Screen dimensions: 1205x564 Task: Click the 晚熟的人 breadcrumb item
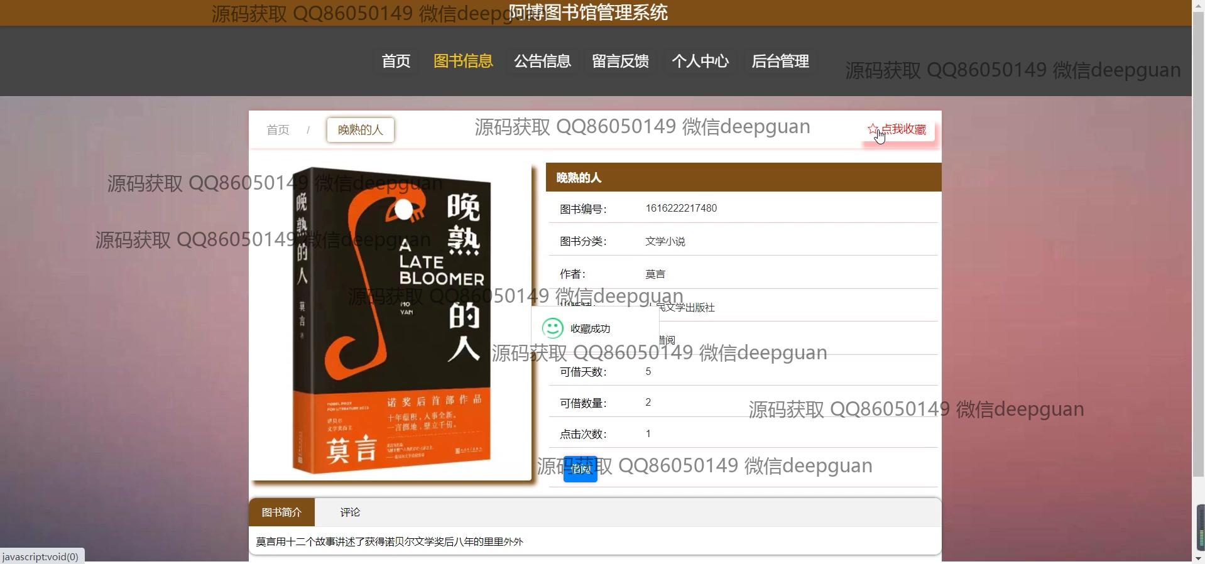pos(360,130)
